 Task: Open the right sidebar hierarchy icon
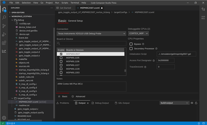pos(203,9)
